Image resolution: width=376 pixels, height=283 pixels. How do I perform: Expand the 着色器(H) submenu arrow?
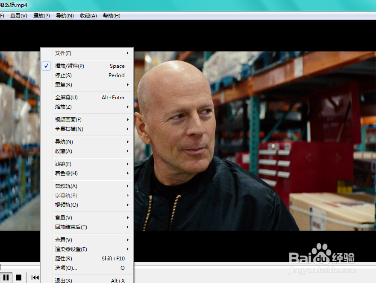[x=128, y=173]
